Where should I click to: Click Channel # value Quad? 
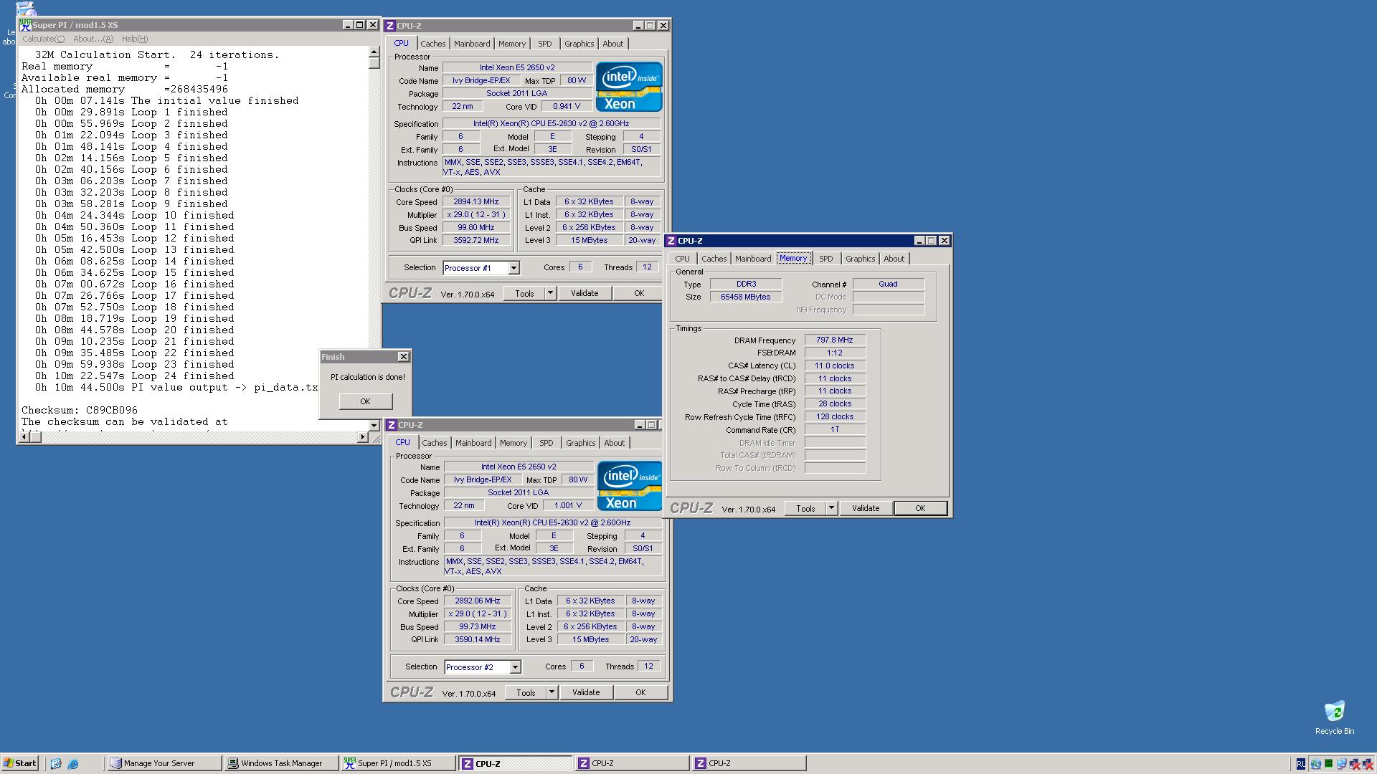click(888, 284)
